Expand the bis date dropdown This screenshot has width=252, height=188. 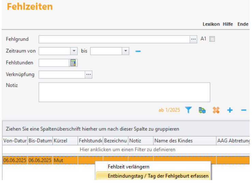pyautogui.click(x=125, y=51)
